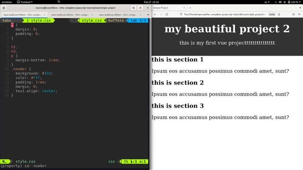Open the keyboard language 'en' dropdown
The width and height of the screenshot is (303, 170).
click(267, 2)
